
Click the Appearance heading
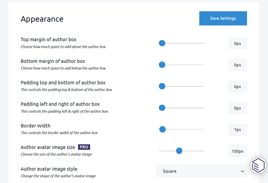(42, 19)
